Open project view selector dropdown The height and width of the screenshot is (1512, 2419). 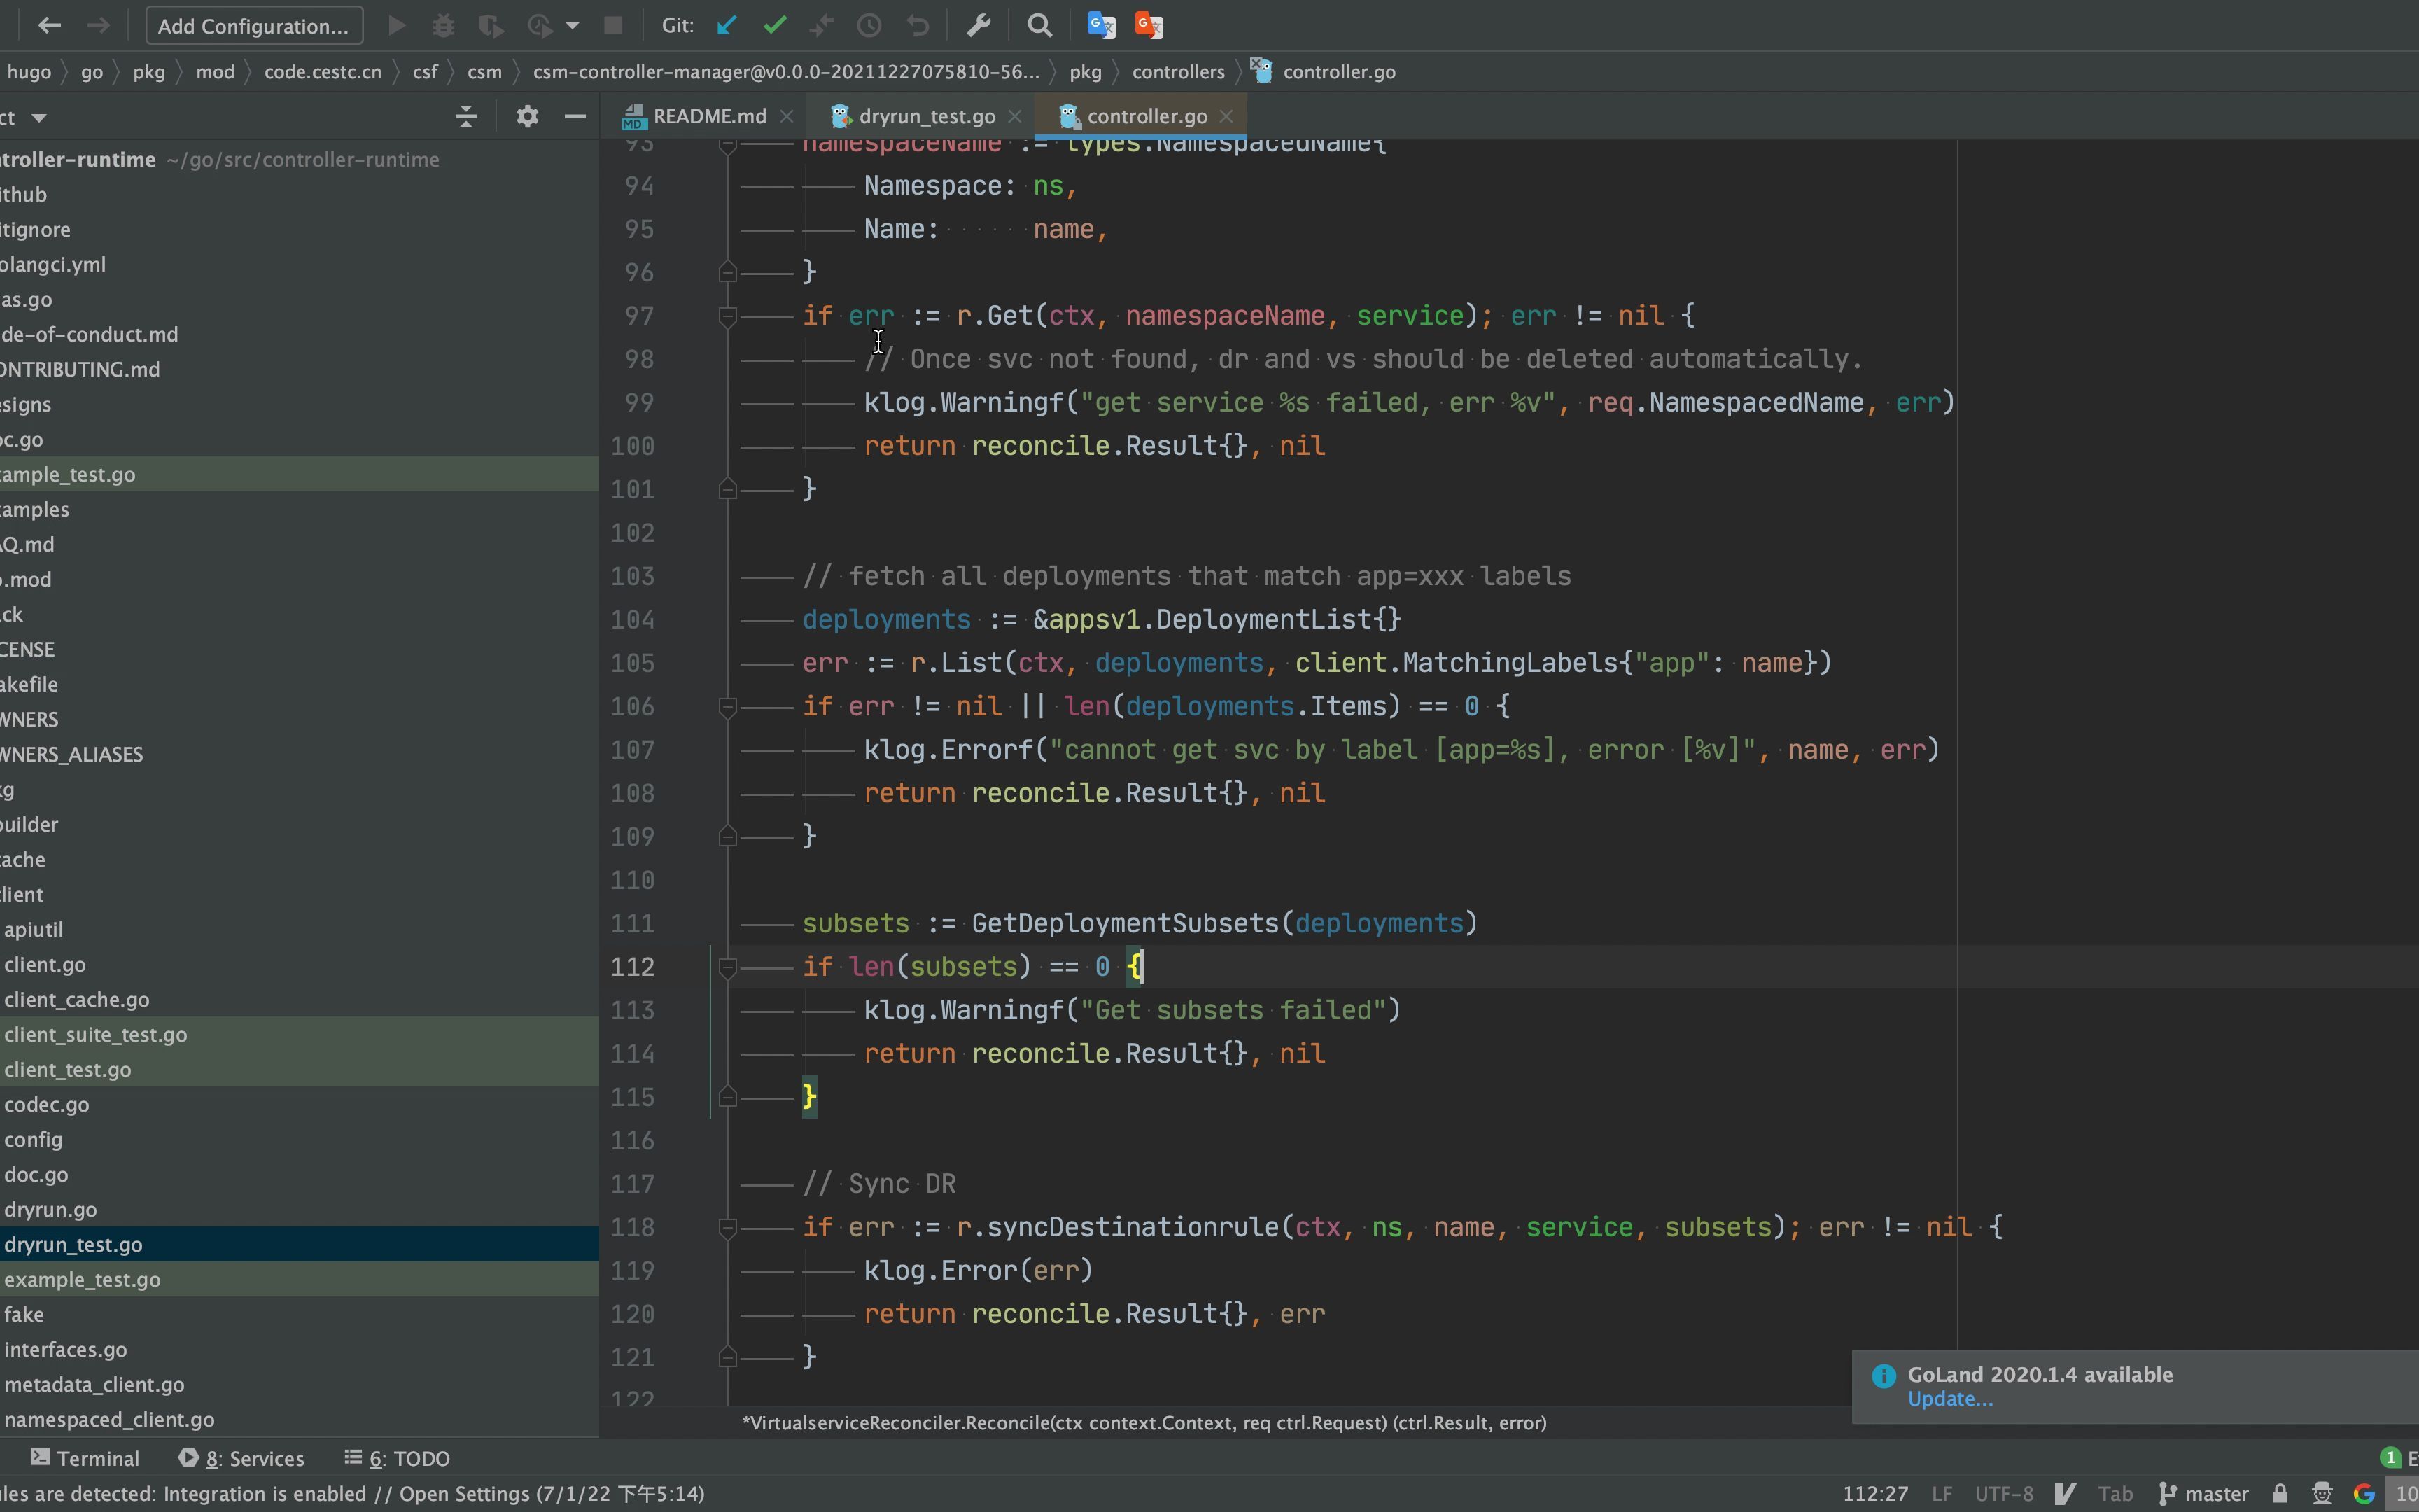[x=39, y=118]
